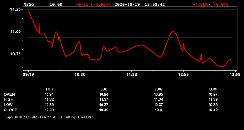244x130 pixels.
Task: Select EOH low value 10.39
Action: pyautogui.click(x=49, y=105)
